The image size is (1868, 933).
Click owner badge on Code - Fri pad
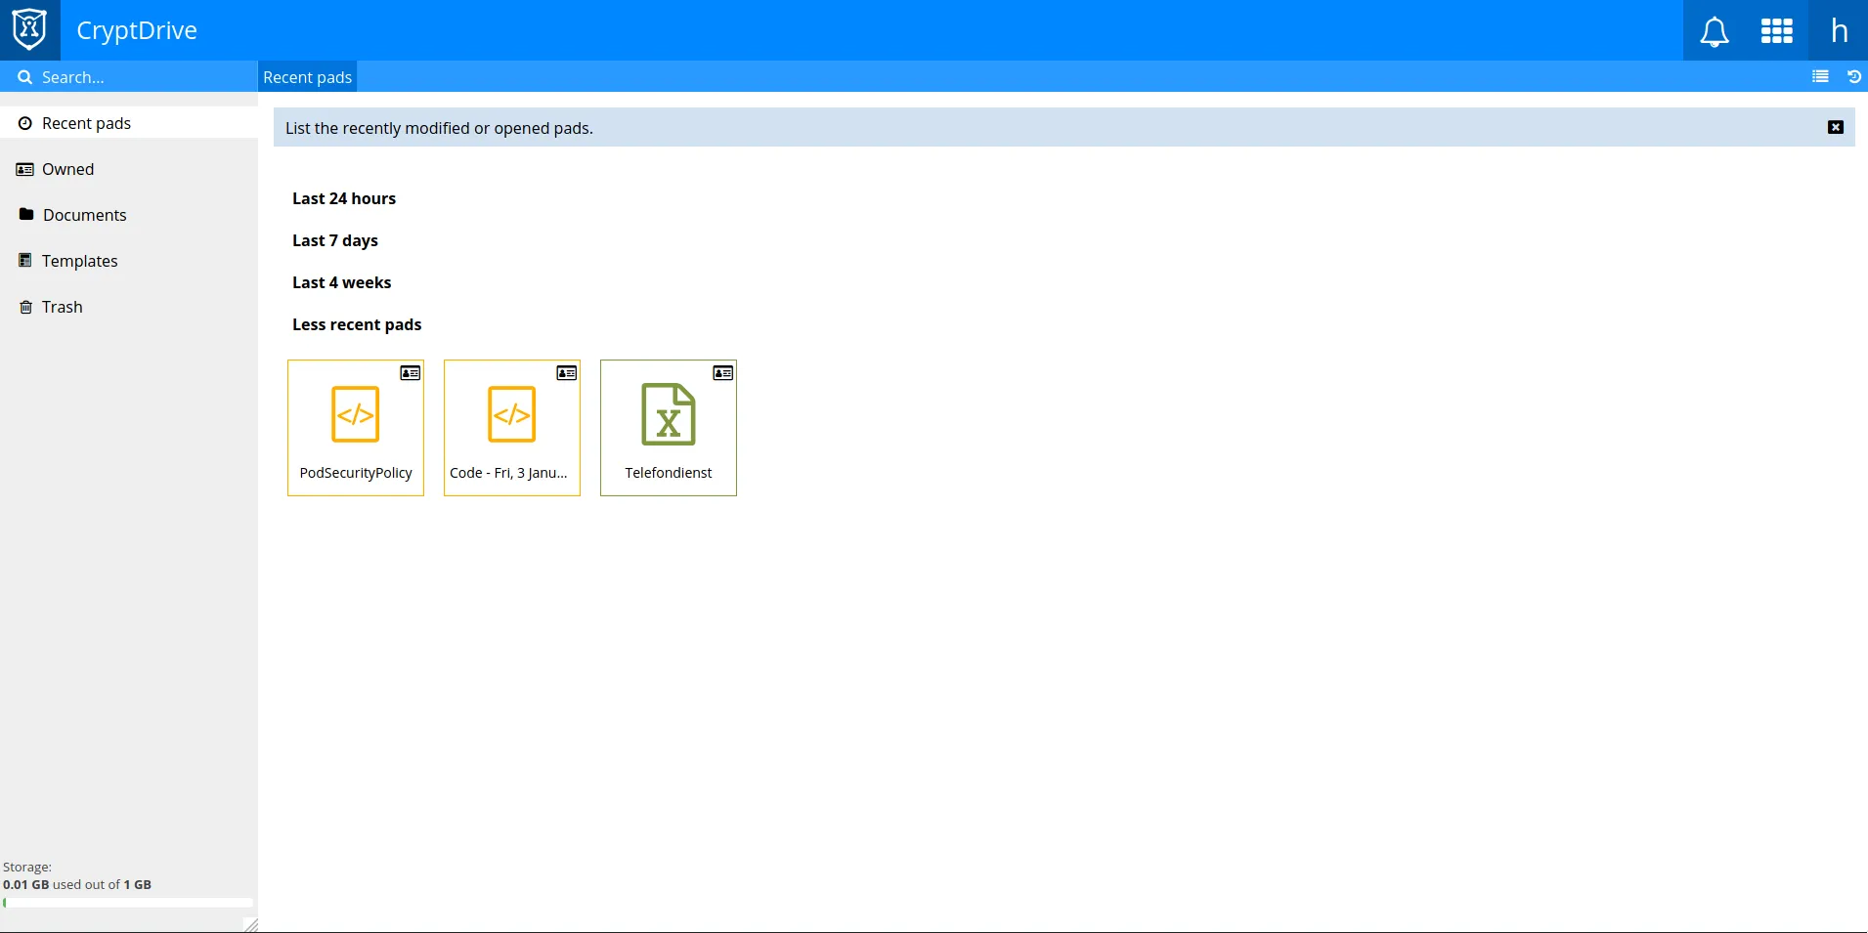(567, 373)
